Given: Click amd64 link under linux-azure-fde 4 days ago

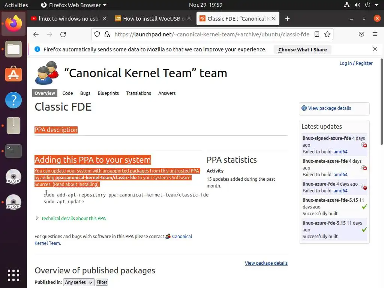Looking at the screenshot, I should tap(340, 190).
